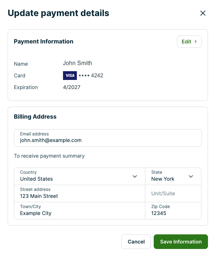Click the 4/2027 expiration value
The image size is (216, 257).
(72, 87)
